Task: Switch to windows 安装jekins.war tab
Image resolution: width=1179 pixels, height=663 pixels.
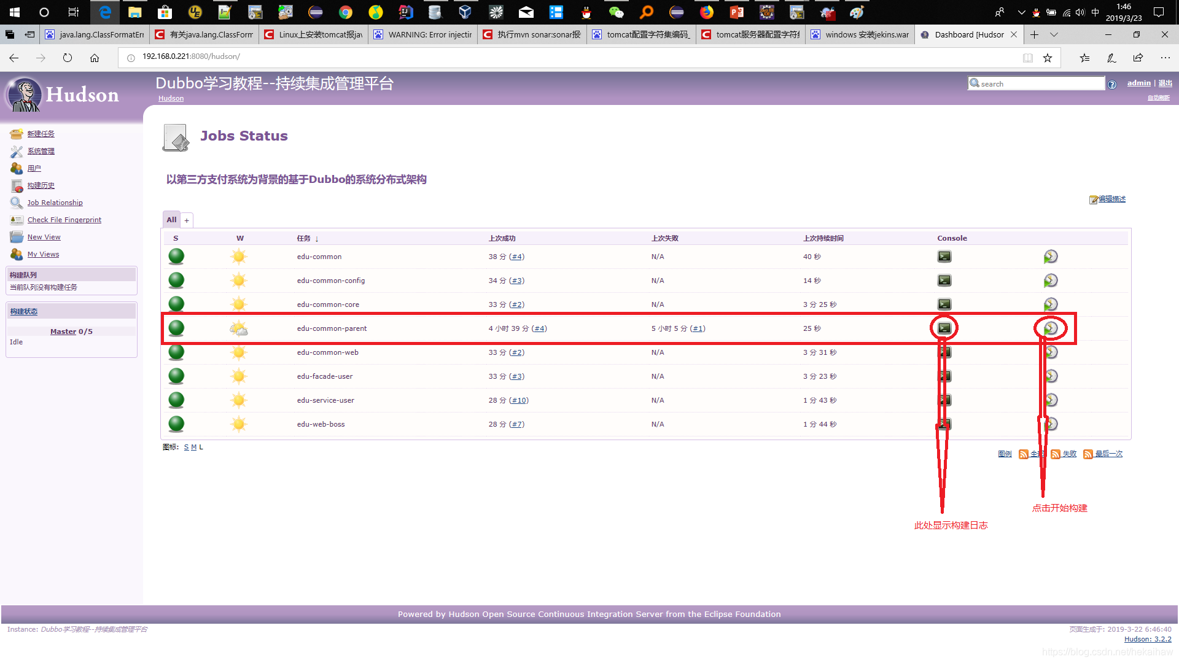Action: [x=860, y=34]
